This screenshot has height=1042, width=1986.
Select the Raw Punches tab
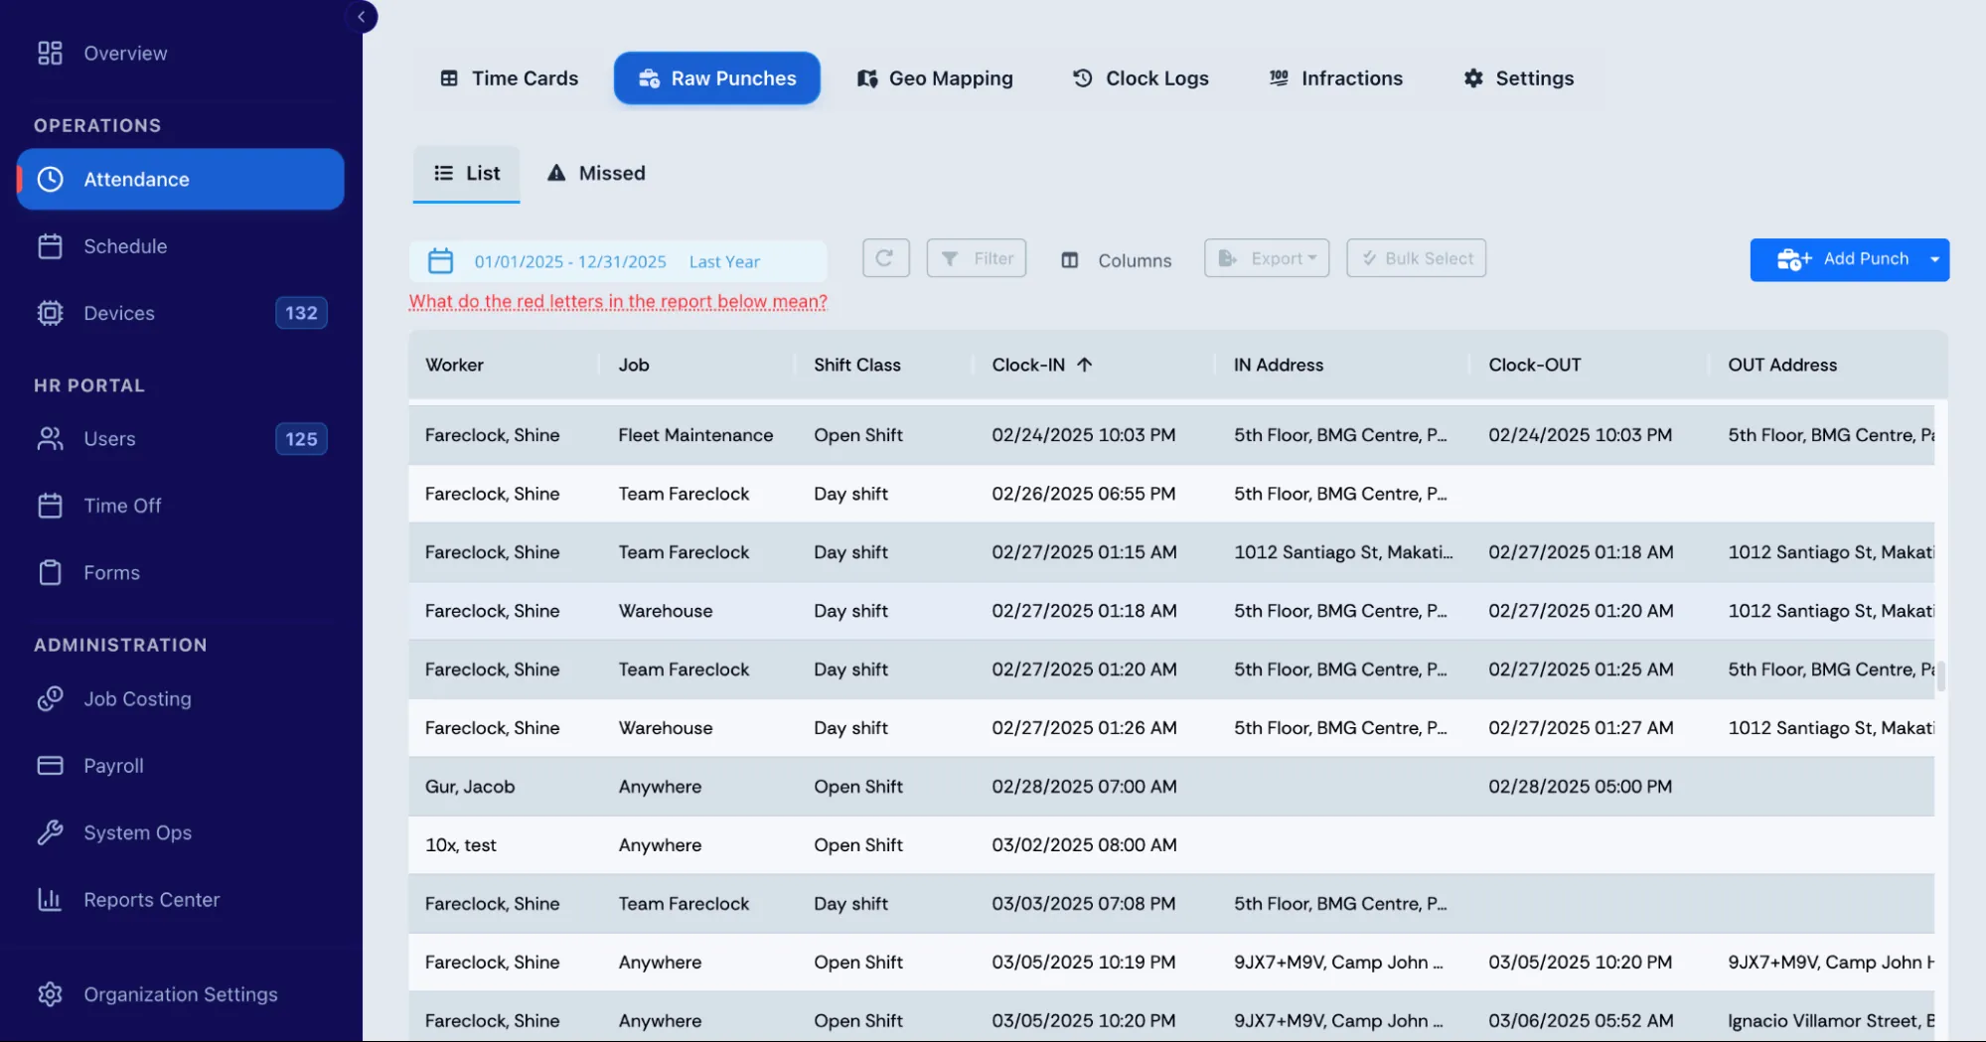click(x=717, y=78)
